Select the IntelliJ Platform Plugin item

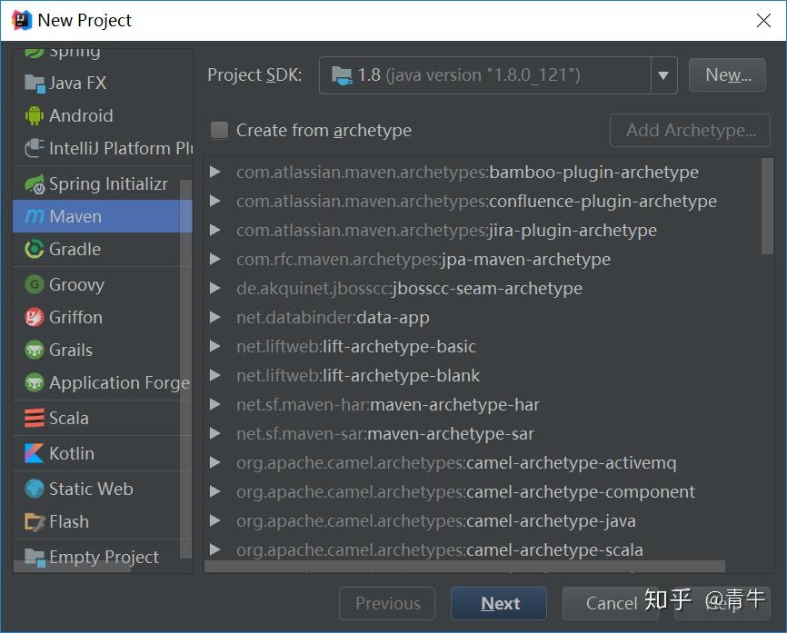tap(103, 148)
